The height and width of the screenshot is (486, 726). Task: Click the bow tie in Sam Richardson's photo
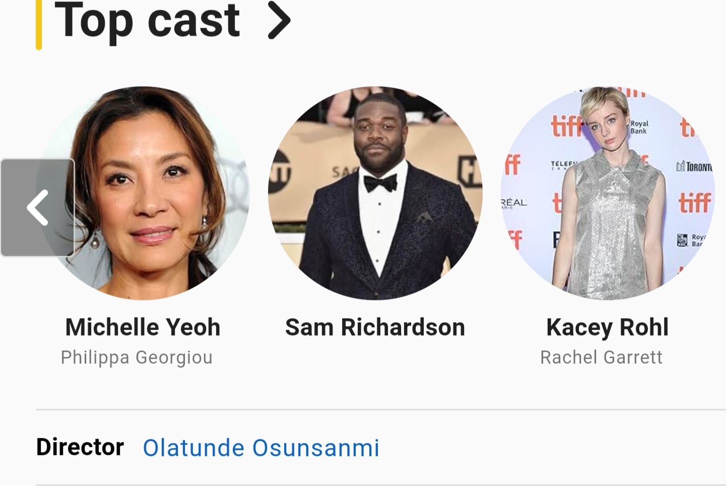(x=380, y=183)
